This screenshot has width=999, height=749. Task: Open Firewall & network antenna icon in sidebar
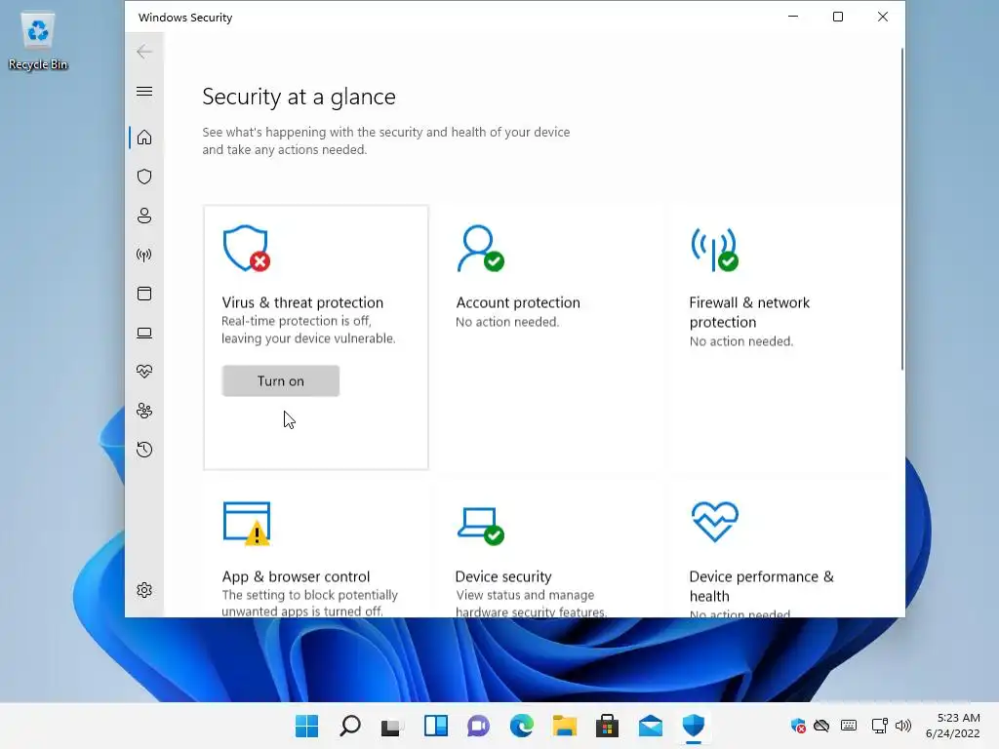tap(144, 255)
